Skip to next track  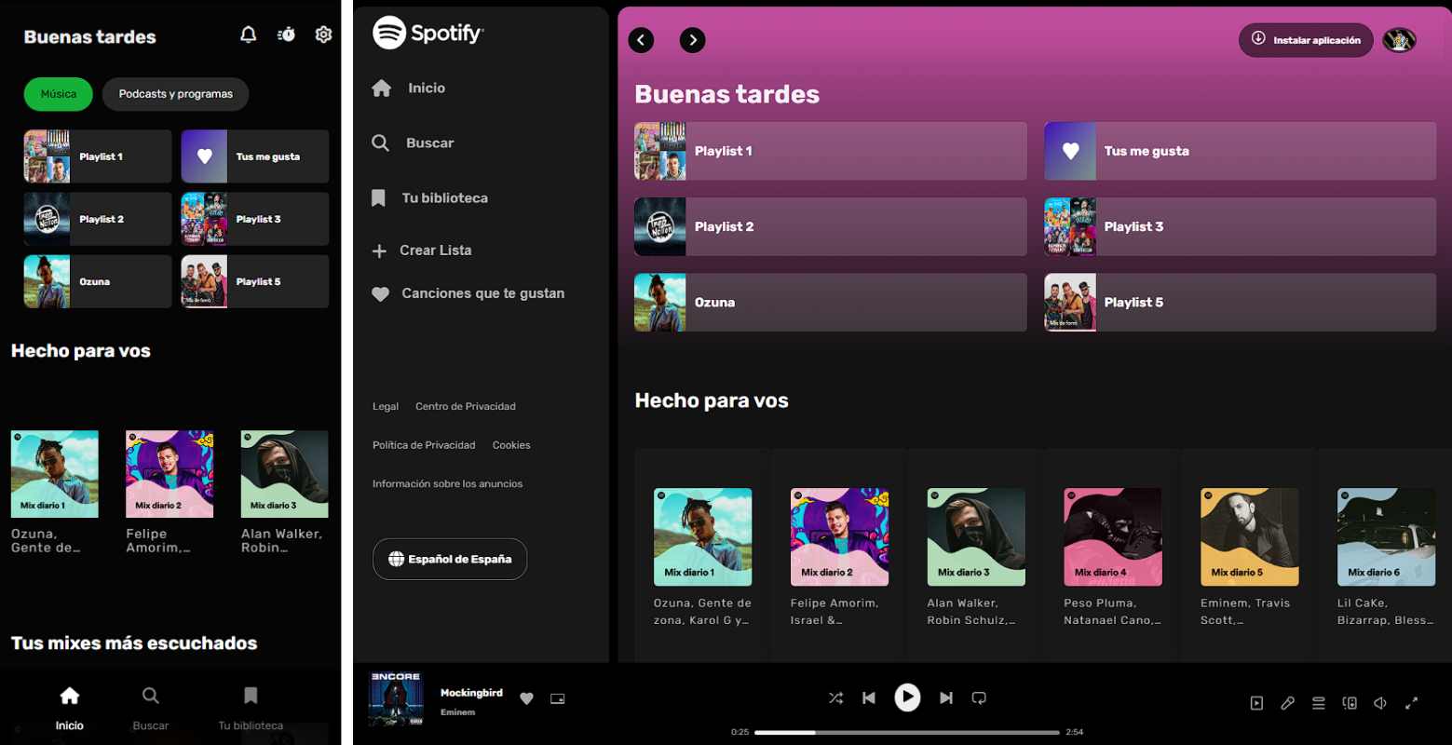[946, 698]
